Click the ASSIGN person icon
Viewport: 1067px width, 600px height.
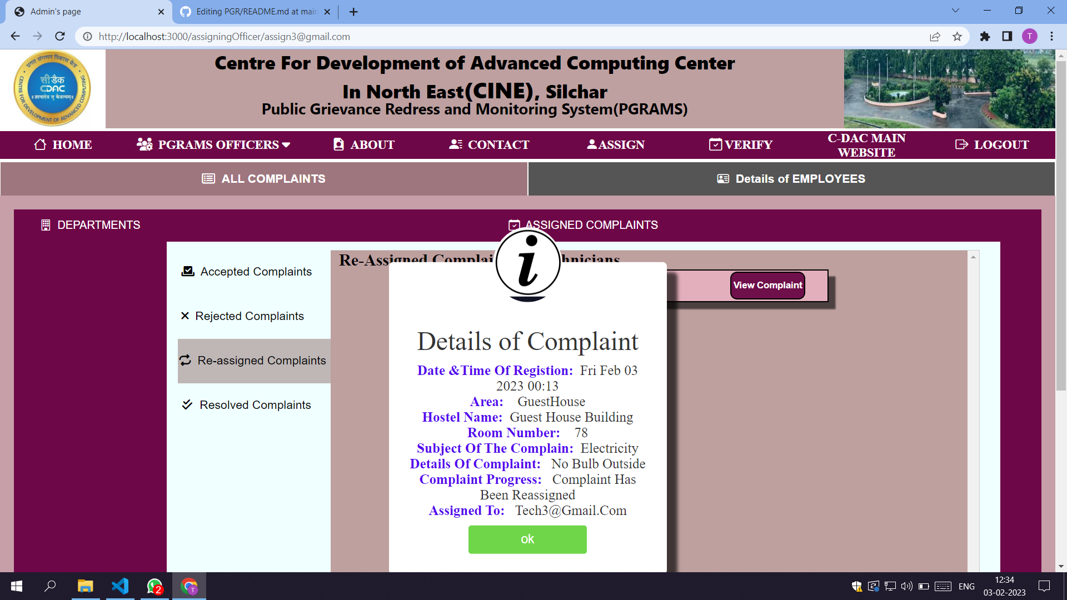(592, 144)
